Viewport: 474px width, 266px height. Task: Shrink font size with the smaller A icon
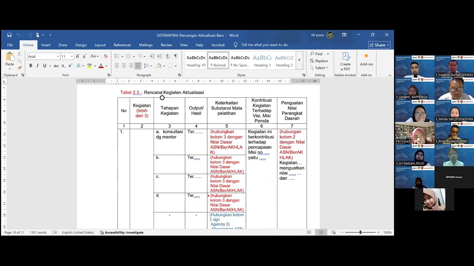click(x=84, y=57)
